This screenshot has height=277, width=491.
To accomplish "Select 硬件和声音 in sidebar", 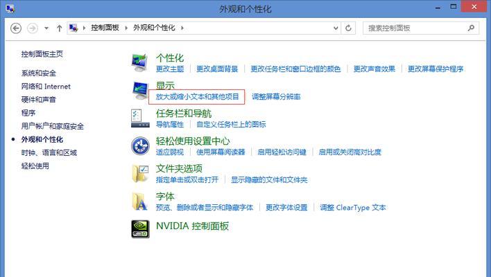I will click(39, 100).
